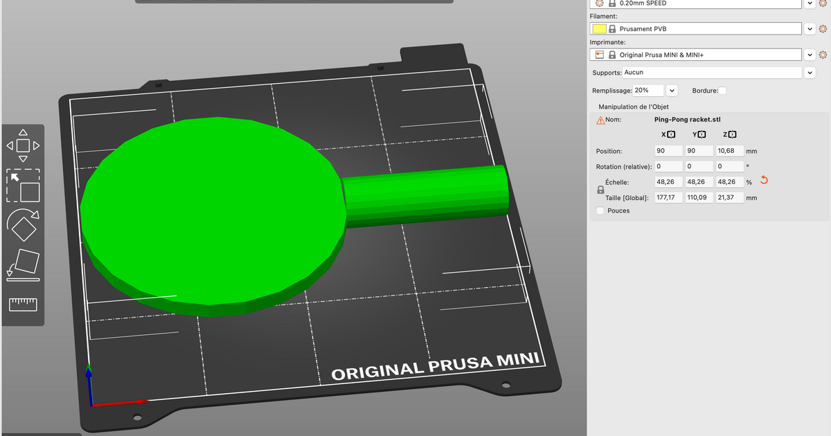The image size is (831, 436).
Task: Reset rotation with the orange undo arrow
Action: (763, 179)
